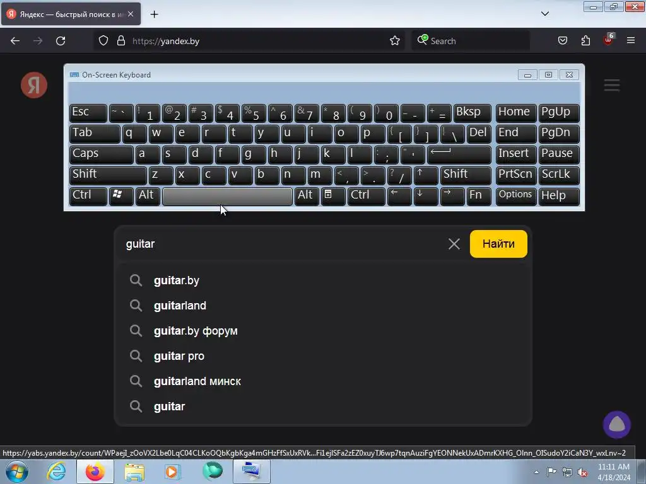Screen dimensions: 646x484
Task: Click Options key on On-Screen Keyboard
Action: tap(516, 197)
